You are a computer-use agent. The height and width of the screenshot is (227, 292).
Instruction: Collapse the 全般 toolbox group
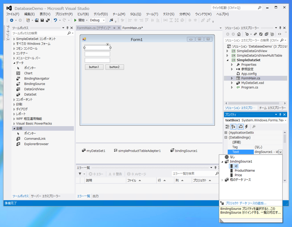pyautogui.click(x=14, y=128)
